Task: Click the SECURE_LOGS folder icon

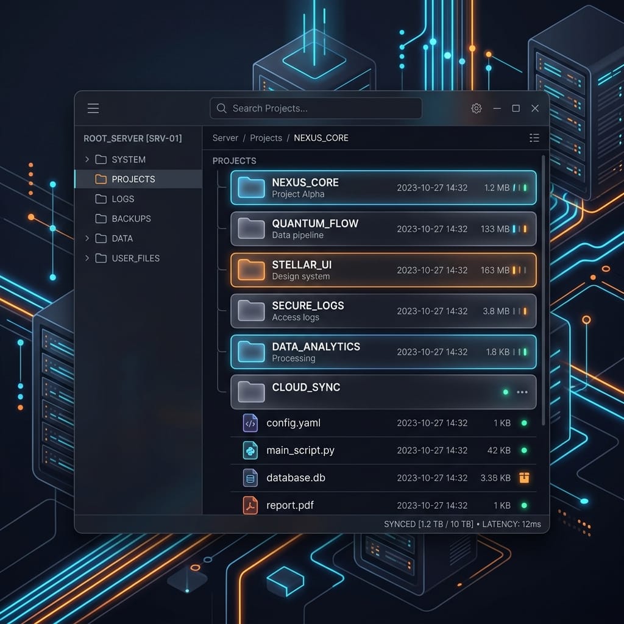Action: click(251, 311)
